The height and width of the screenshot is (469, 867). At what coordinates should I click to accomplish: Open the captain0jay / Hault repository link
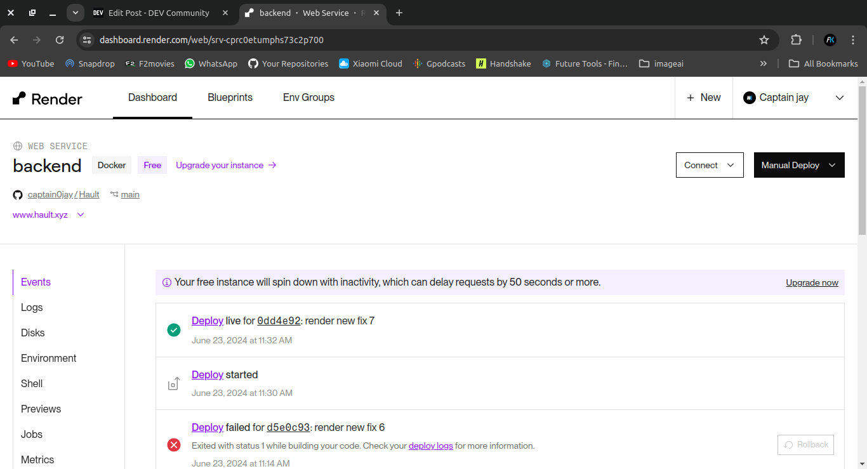pyautogui.click(x=63, y=195)
